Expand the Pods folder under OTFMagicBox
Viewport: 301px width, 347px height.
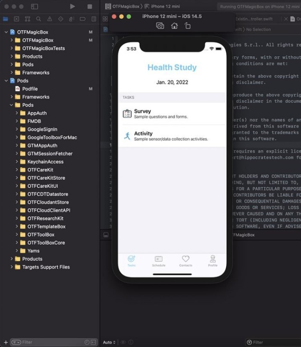[x=11, y=64]
